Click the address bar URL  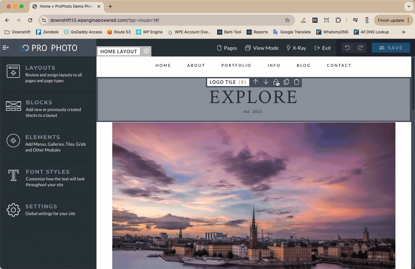(105, 20)
